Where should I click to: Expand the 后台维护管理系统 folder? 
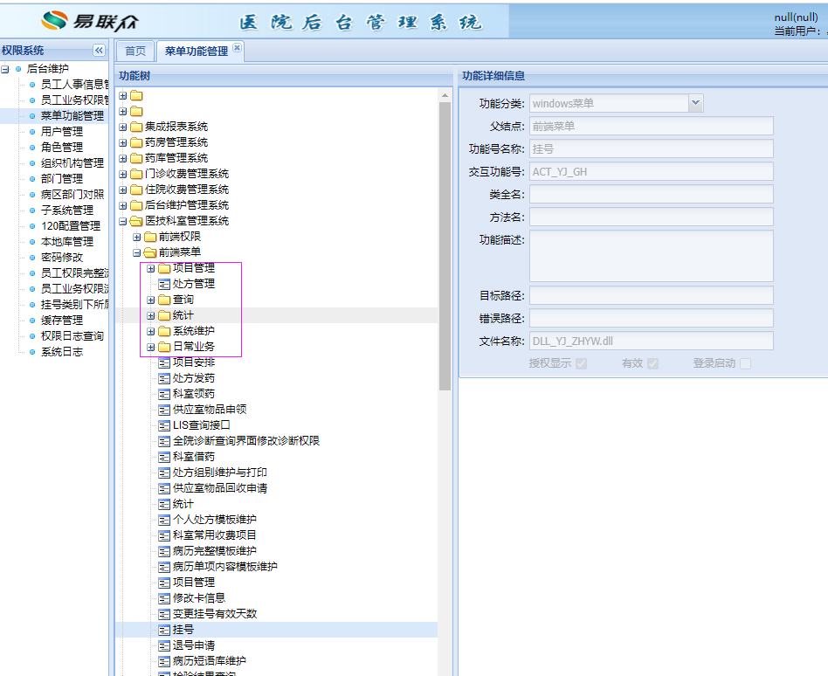tap(122, 205)
